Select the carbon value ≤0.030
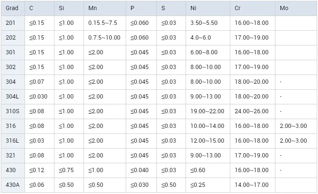This screenshot has width=318, height=194. [x=38, y=96]
